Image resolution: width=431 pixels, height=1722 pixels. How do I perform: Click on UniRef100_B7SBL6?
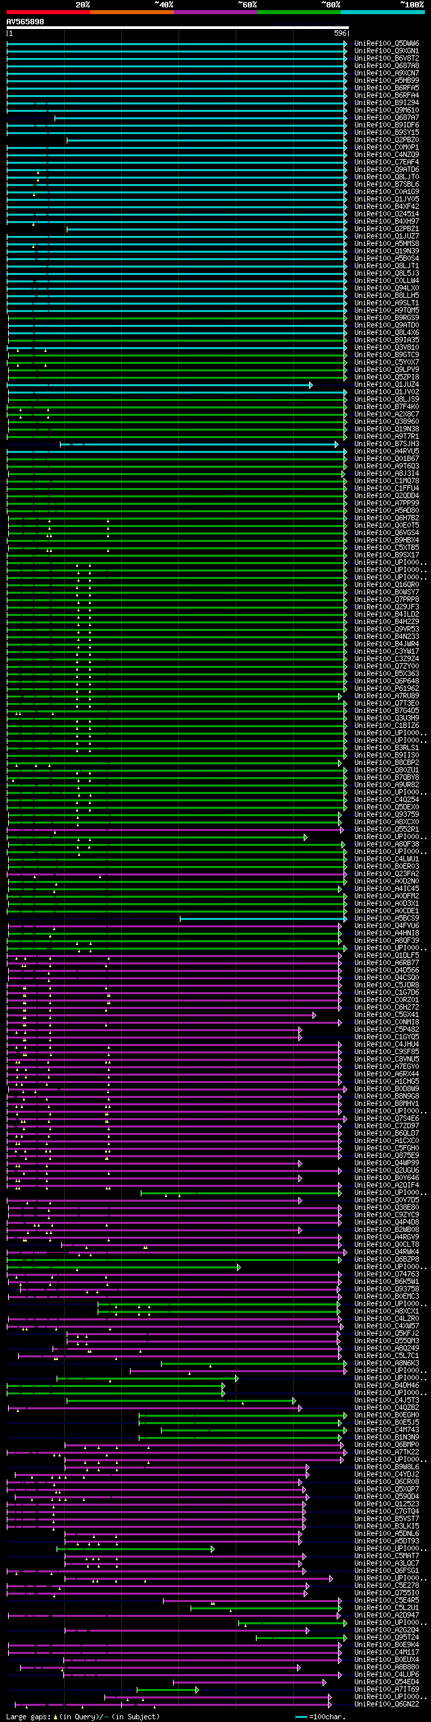387,185
